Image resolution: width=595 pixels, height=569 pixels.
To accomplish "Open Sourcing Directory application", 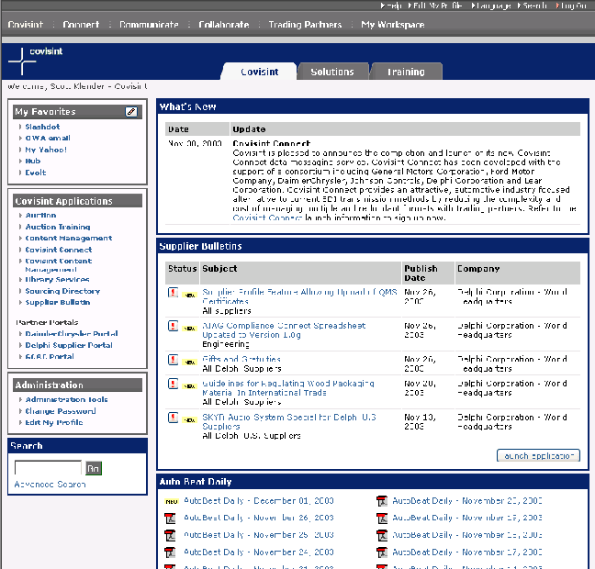I will pos(62,291).
